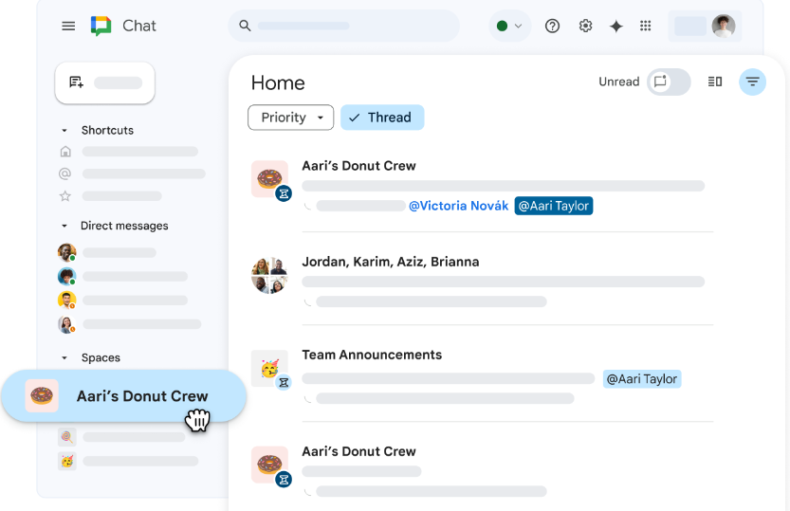This screenshot has width=790, height=511.
Task: Open the Home shortcut icon
Action: coord(65,151)
